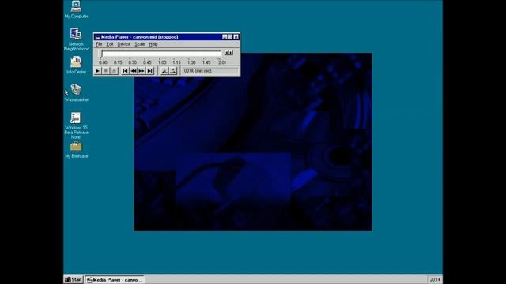
Task: Close the Media Player window
Action: point(236,37)
